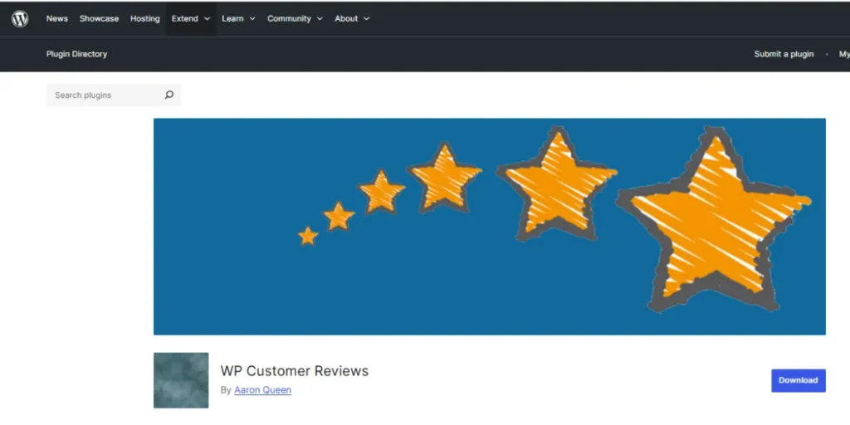Expand the Learn dropdown menu
This screenshot has width=850, height=425.
(238, 18)
